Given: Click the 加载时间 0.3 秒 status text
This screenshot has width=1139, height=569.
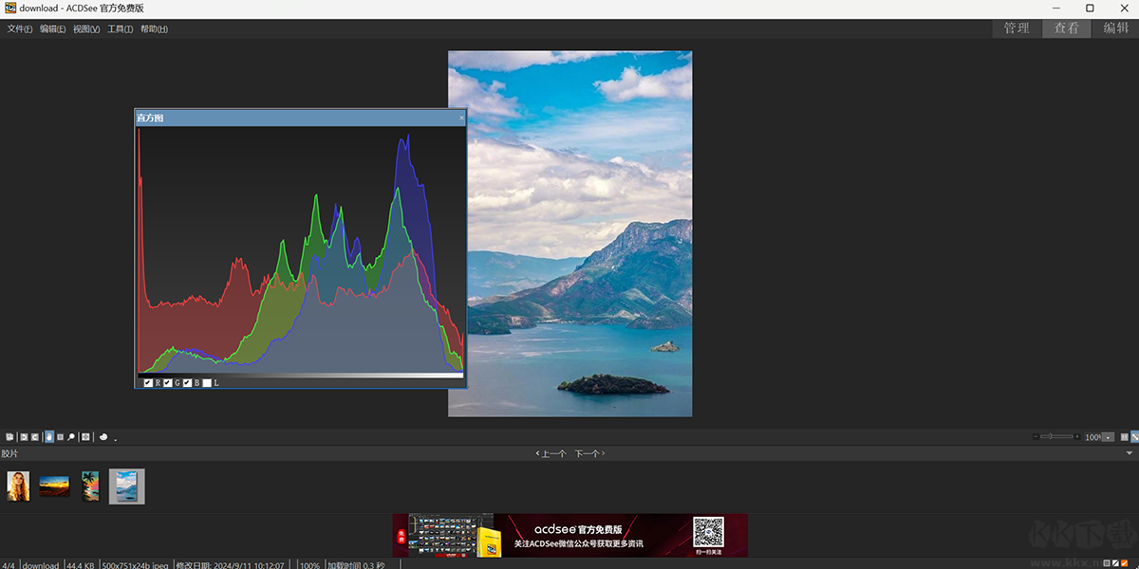Looking at the screenshot, I should tap(356, 565).
